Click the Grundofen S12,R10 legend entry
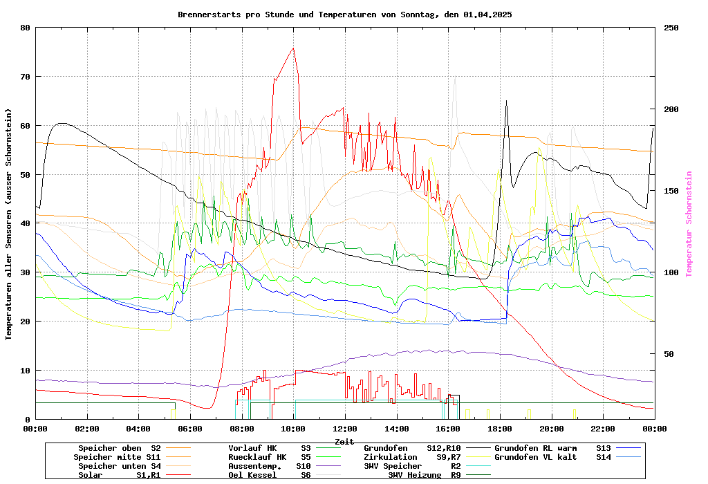 tap(412, 448)
